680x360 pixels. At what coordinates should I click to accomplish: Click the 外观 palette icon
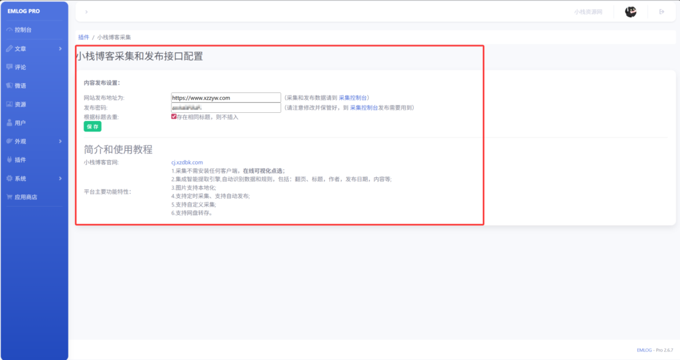click(x=9, y=141)
